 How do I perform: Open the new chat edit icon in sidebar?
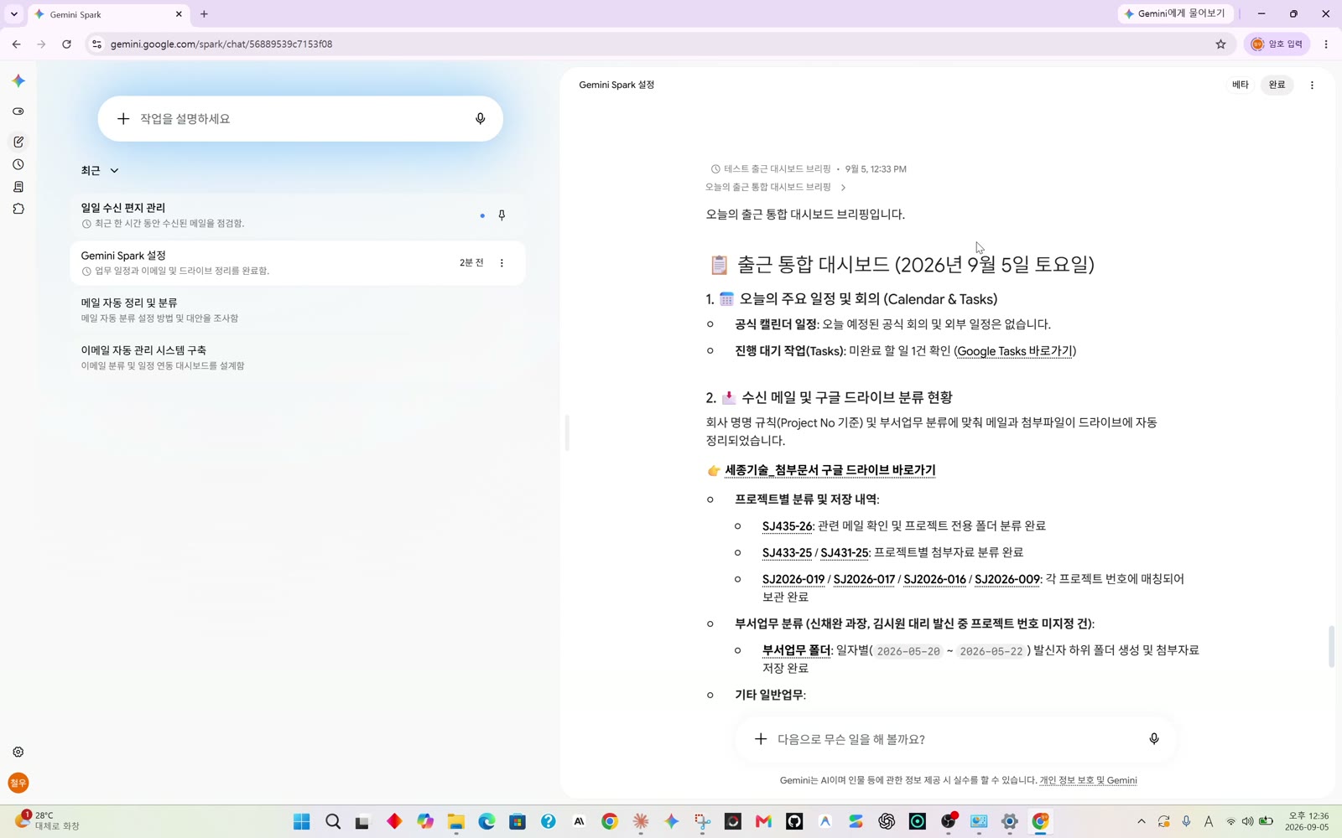[18, 142]
